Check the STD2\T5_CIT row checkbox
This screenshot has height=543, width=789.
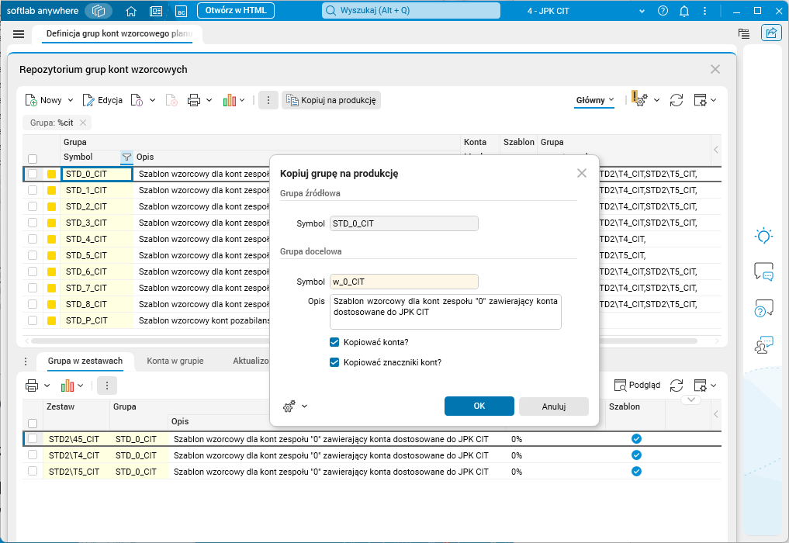coord(33,471)
